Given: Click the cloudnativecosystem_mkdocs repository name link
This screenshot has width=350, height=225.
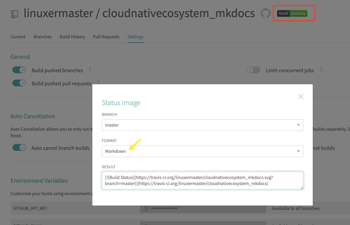Looking at the screenshot, I should (x=178, y=13).
